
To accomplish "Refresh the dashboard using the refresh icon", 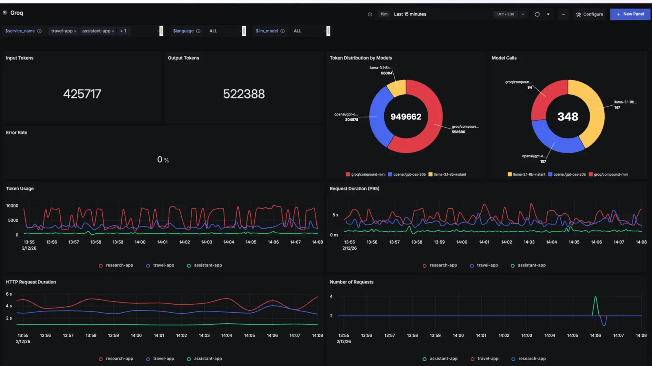I will click(537, 14).
